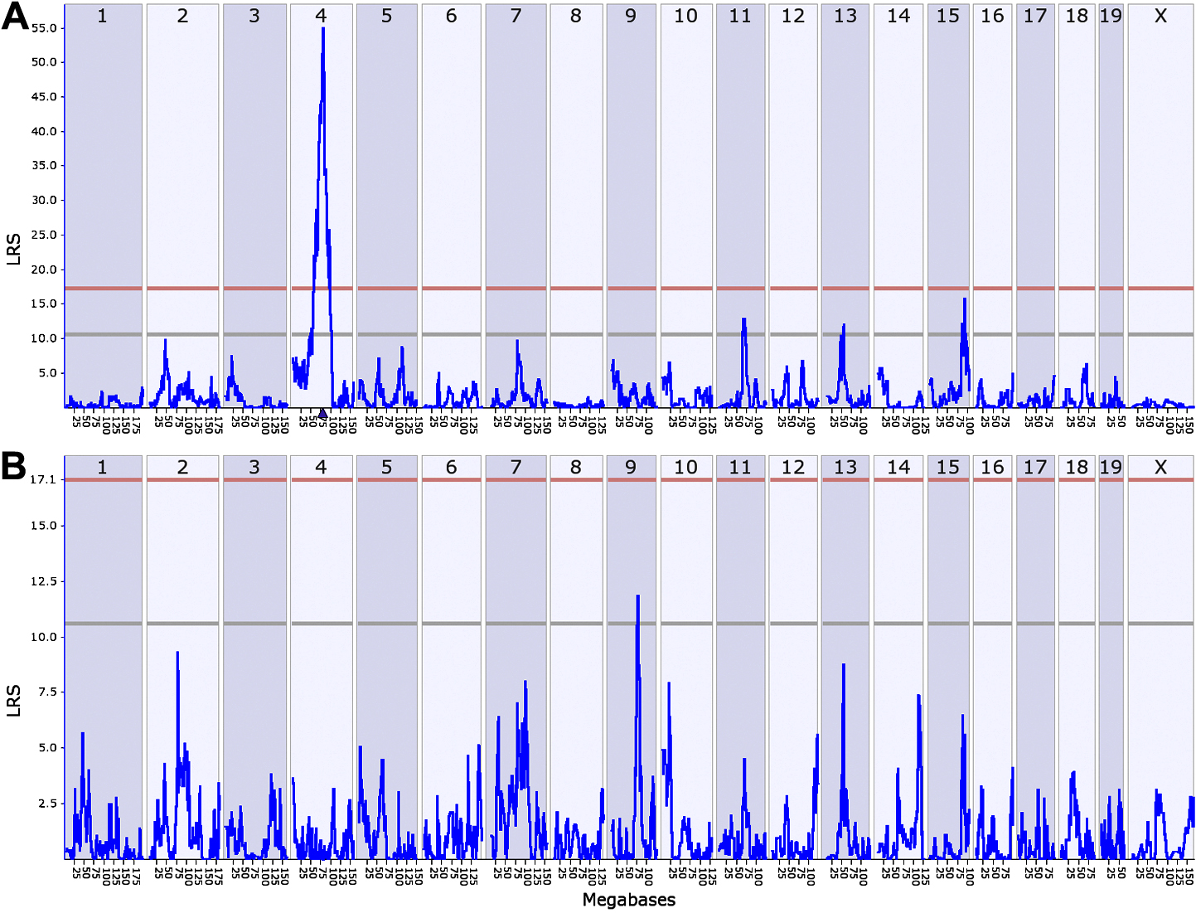This screenshot has width=1196, height=913.
Task: Click red threshold line in chromosome 1, panel A
Action: (x=103, y=289)
